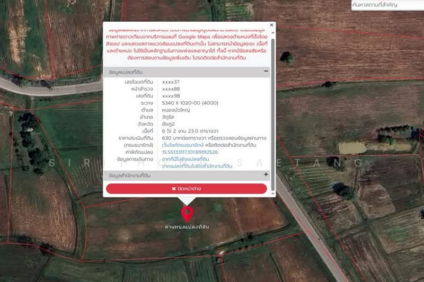This screenshot has height=282, width=424.
Task: Click the ข้อมูลแปลงที่ดิน header title
Action: coord(126,72)
